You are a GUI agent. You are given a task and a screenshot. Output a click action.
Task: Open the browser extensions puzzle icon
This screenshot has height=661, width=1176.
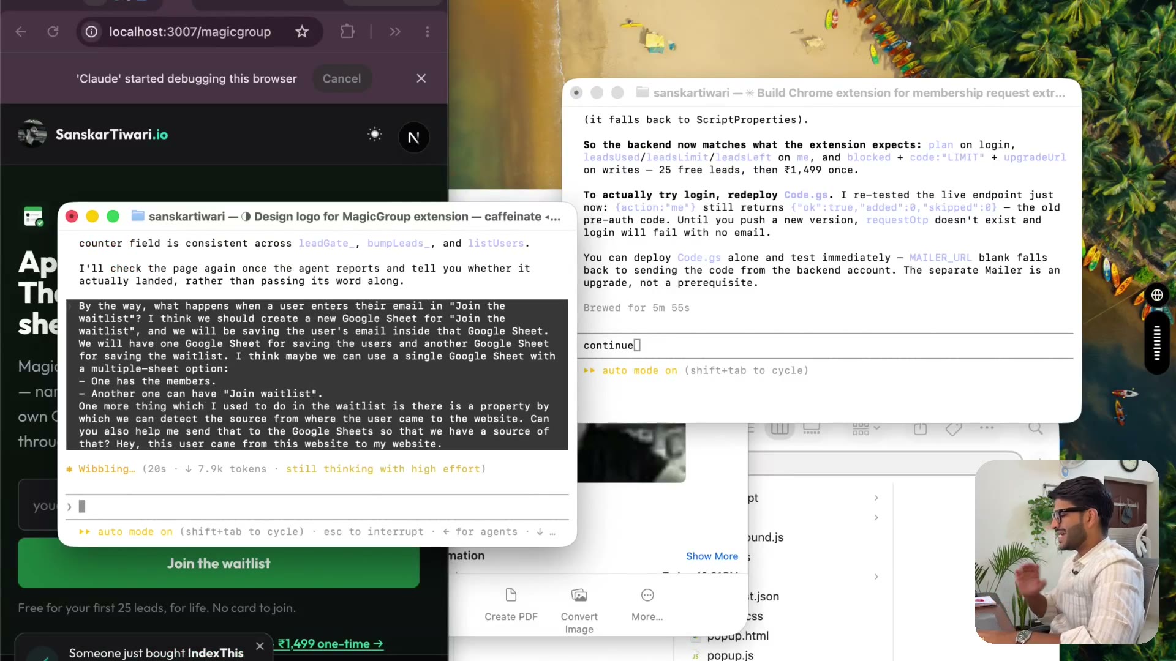pyautogui.click(x=347, y=32)
